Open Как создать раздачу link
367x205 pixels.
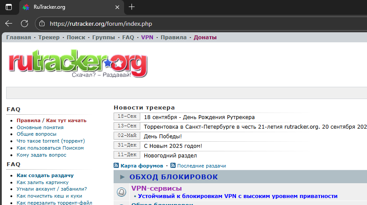click(x=45, y=175)
